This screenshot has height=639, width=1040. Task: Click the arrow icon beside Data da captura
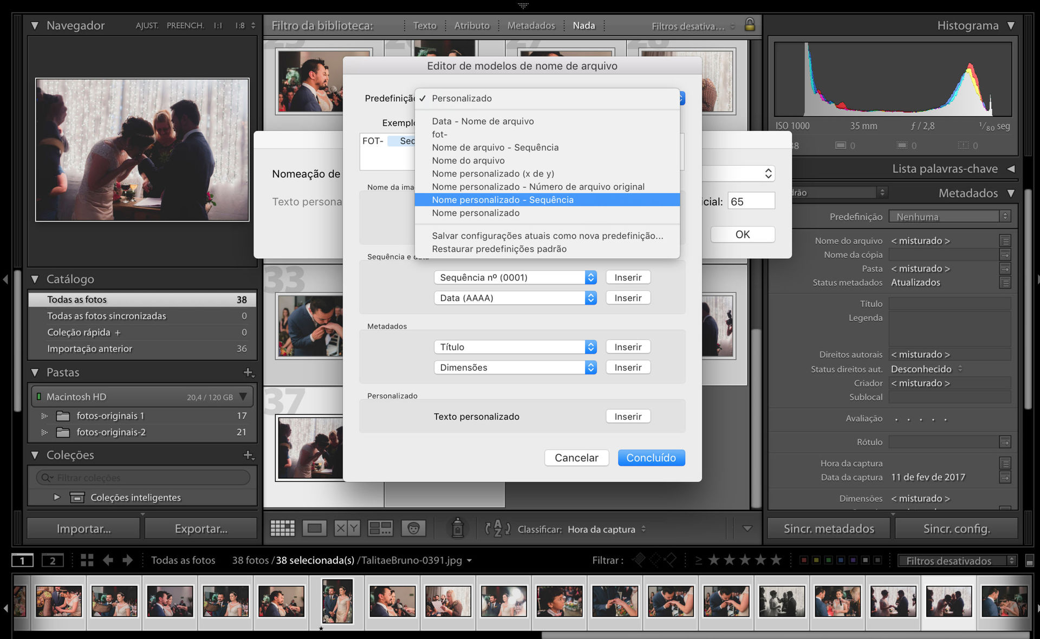point(1005,477)
